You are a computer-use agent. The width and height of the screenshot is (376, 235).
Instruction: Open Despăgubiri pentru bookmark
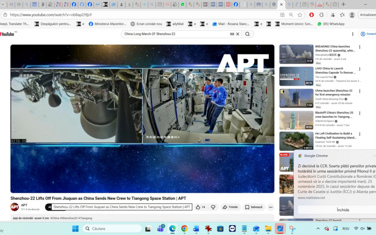[53, 24]
